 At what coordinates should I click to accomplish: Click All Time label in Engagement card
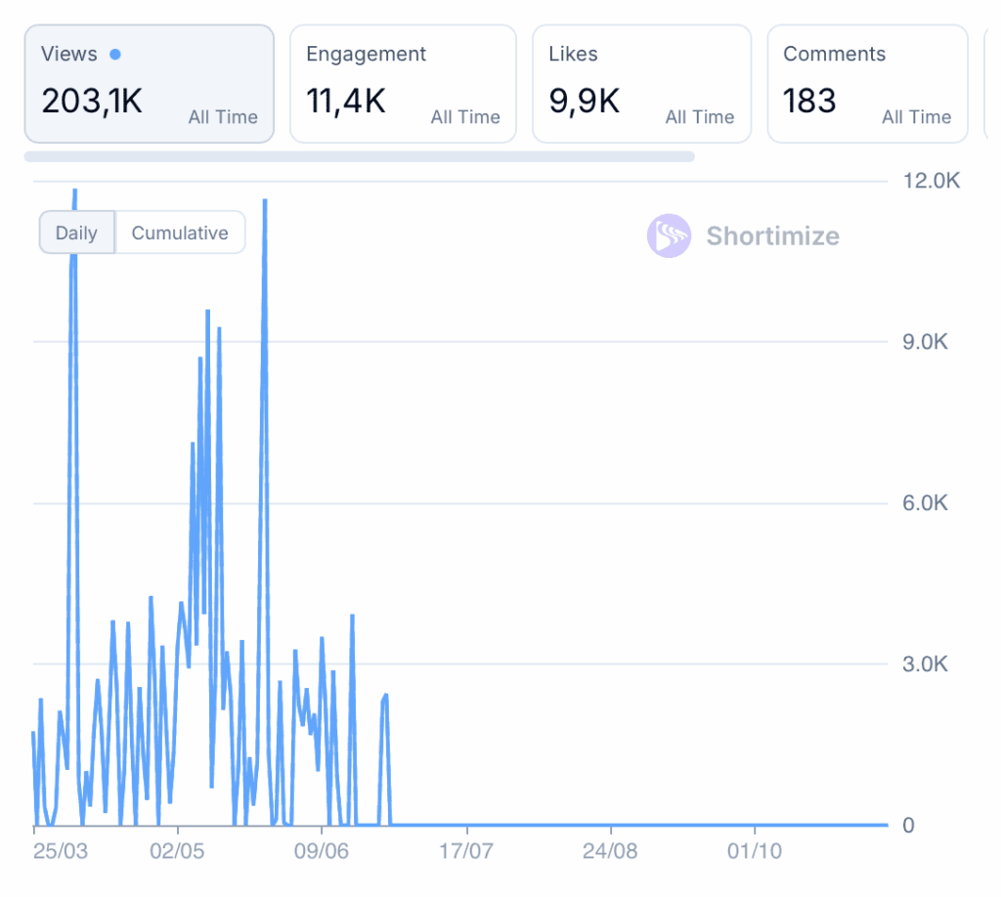click(465, 117)
